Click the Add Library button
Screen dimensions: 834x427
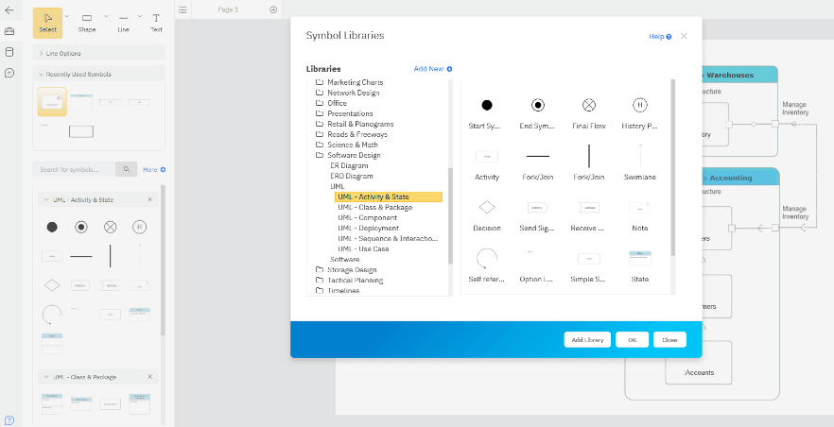pyautogui.click(x=587, y=340)
